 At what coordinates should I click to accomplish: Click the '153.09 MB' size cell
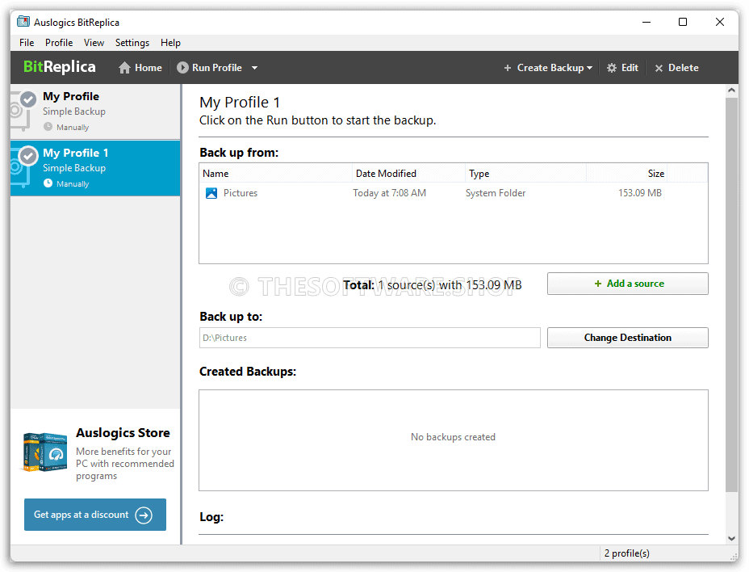coord(639,193)
